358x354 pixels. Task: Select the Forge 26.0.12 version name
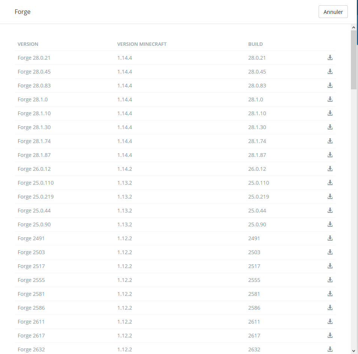pos(34,169)
